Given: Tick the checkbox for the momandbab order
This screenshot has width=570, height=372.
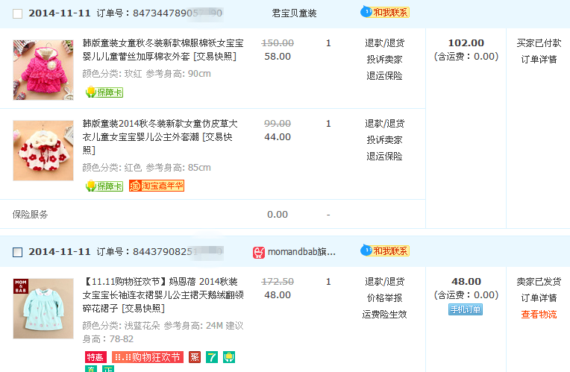Looking at the screenshot, I should point(18,252).
